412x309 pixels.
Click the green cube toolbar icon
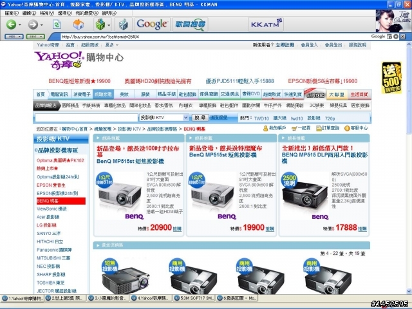pos(100,24)
